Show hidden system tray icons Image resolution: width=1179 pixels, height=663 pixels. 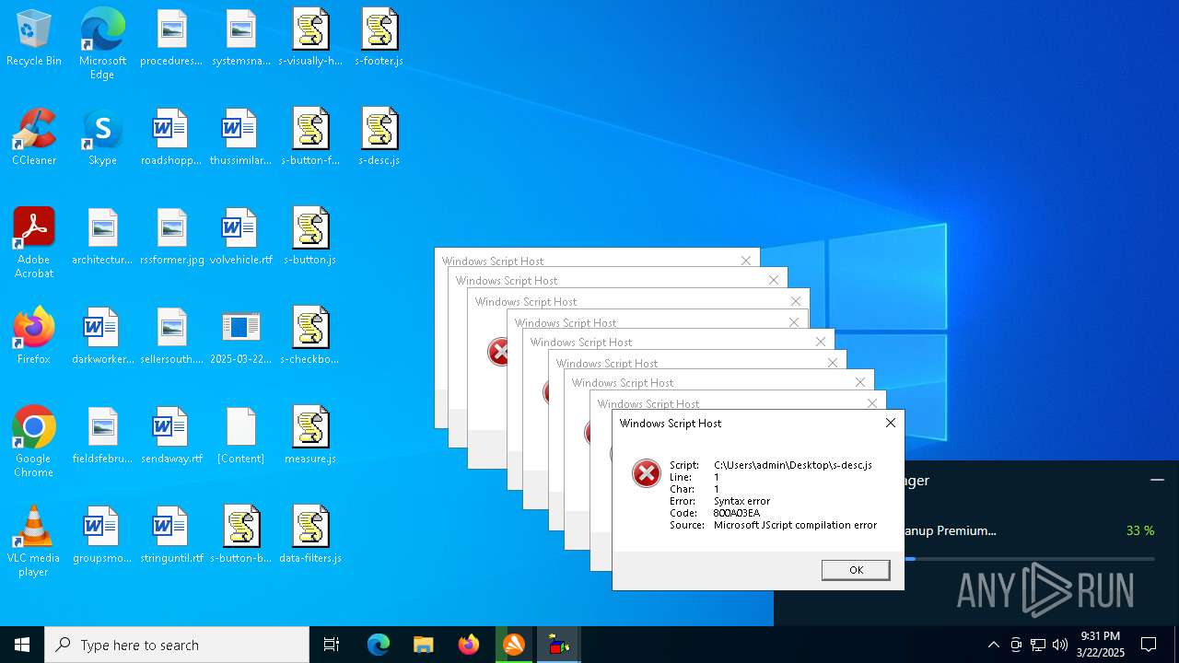(x=993, y=645)
